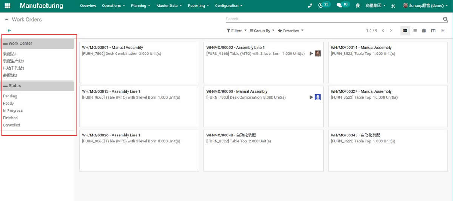The image size is (453, 201).
Task: Switch to calendar view
Action: pyautogui.click(x=424, y=31)
